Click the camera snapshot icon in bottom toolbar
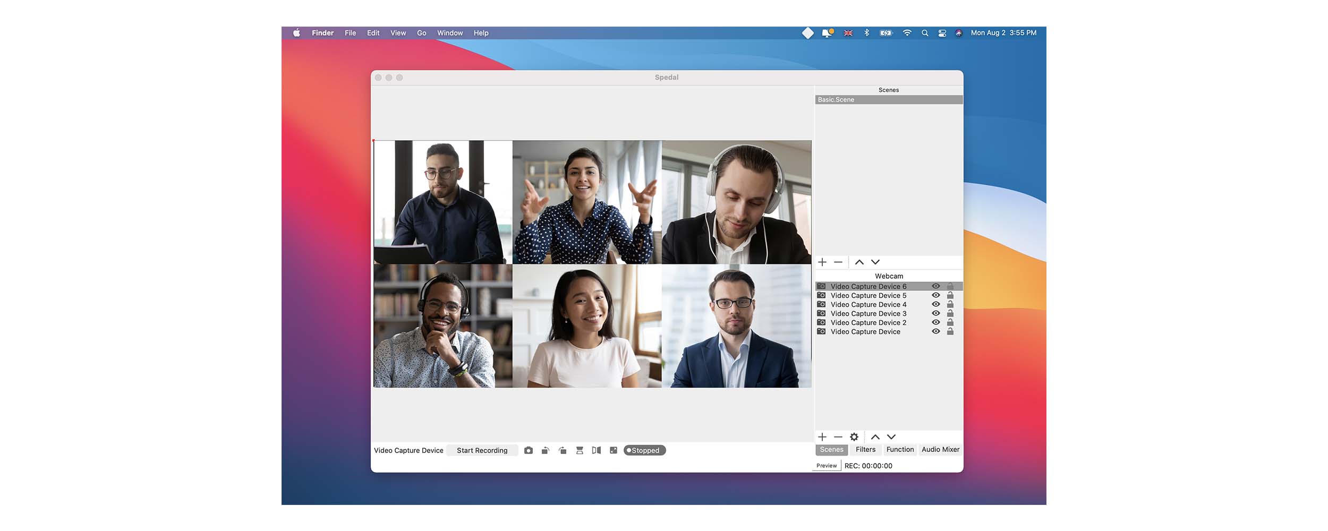The image size is (1328, 531). pos(528,450)
